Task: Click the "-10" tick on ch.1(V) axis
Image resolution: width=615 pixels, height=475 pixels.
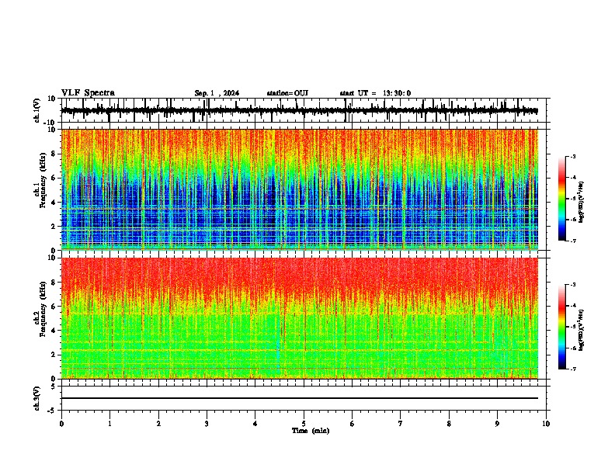Action: (50, 123)
